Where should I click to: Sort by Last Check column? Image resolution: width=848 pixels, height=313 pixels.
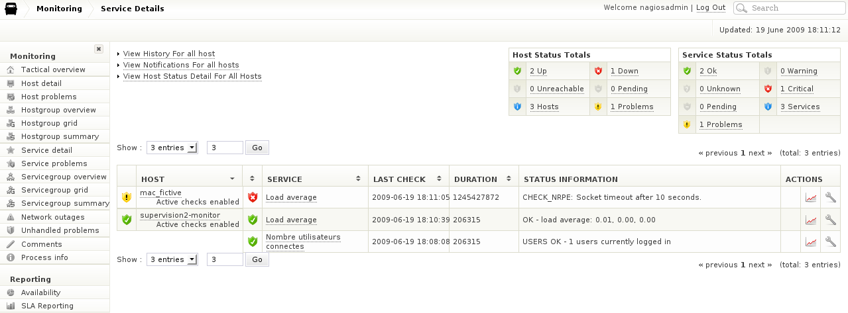[440, 179]
